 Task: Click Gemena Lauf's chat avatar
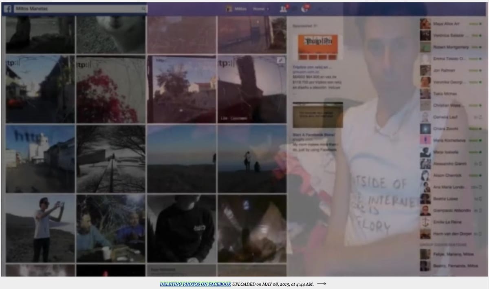(425, 117)
